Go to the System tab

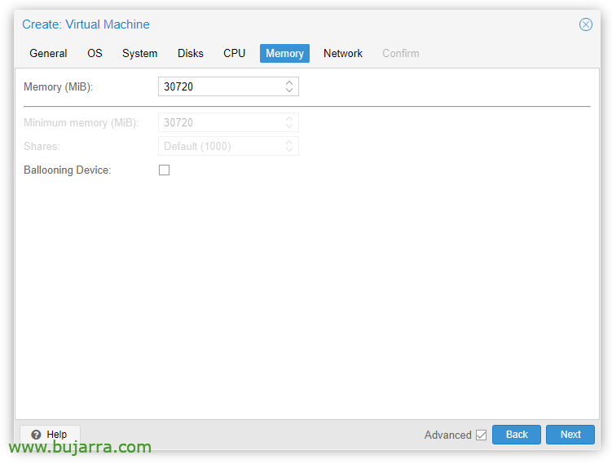point(139,53)
